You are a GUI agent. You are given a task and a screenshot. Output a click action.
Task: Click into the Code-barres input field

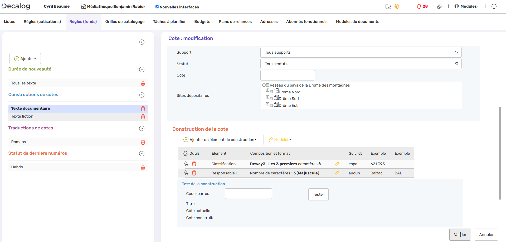point(248,194)
